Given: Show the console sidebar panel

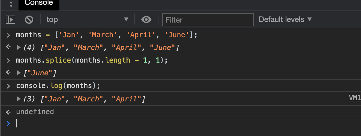Looking at the screenshot, I should click(11, 20).
